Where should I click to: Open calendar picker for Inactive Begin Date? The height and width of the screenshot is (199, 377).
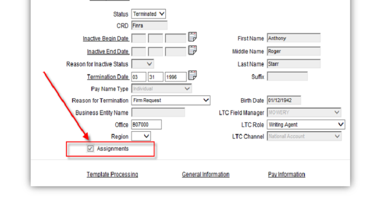click(x=192, y=37)
